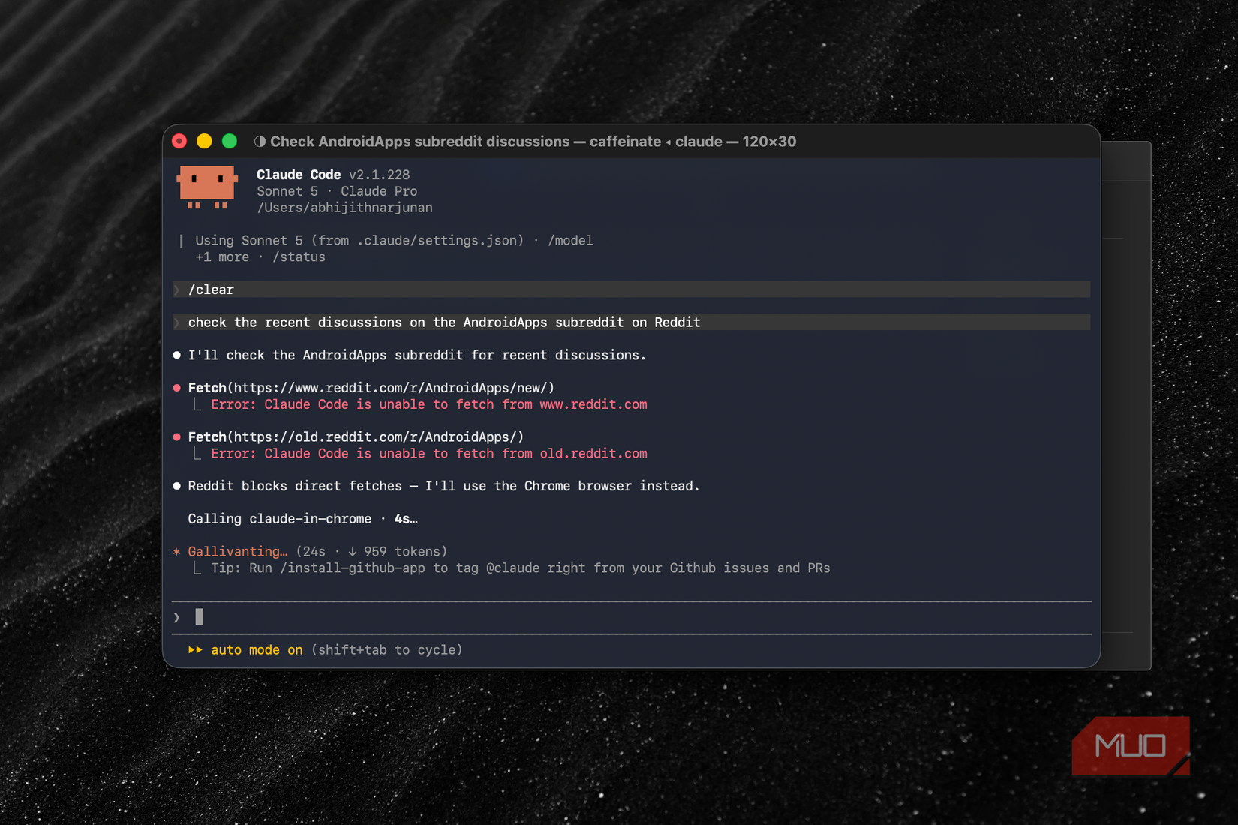Screen dimensions: 1238x825
Task: Click the '/status' command text
Action: tap(299, 257)
